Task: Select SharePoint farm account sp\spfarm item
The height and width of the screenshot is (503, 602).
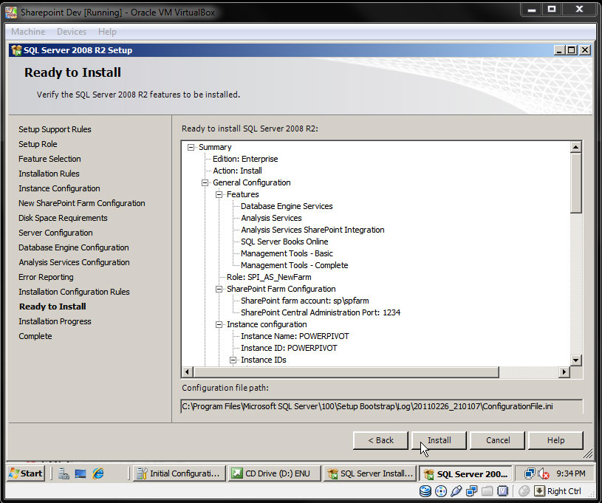Action: [305, 301]
